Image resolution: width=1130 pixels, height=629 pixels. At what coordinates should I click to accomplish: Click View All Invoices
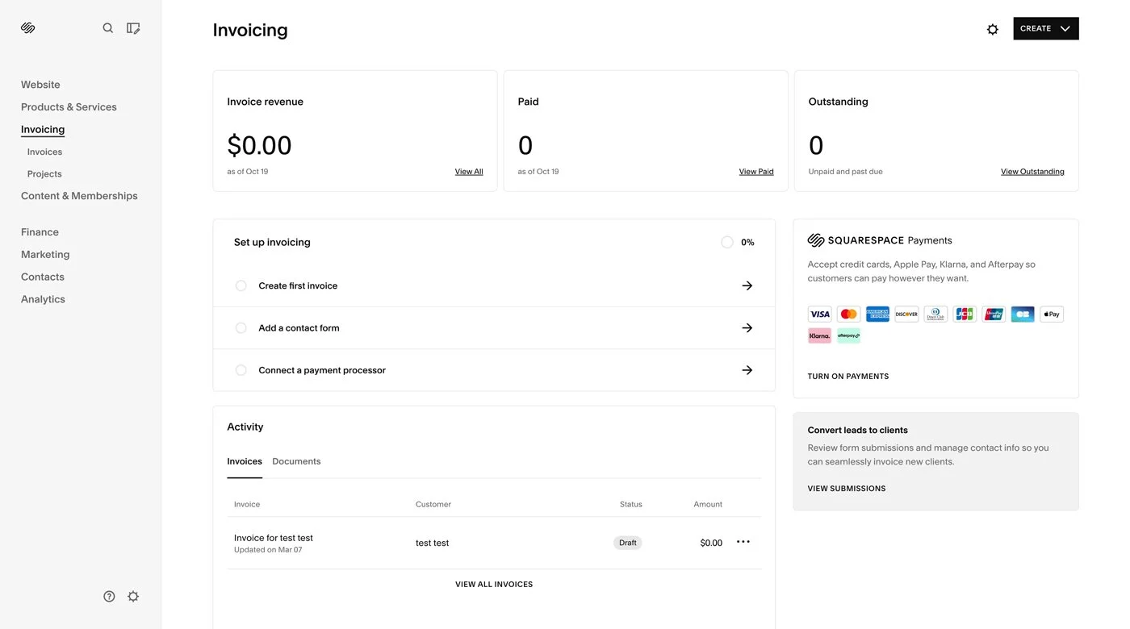click(x=494, y=583)
